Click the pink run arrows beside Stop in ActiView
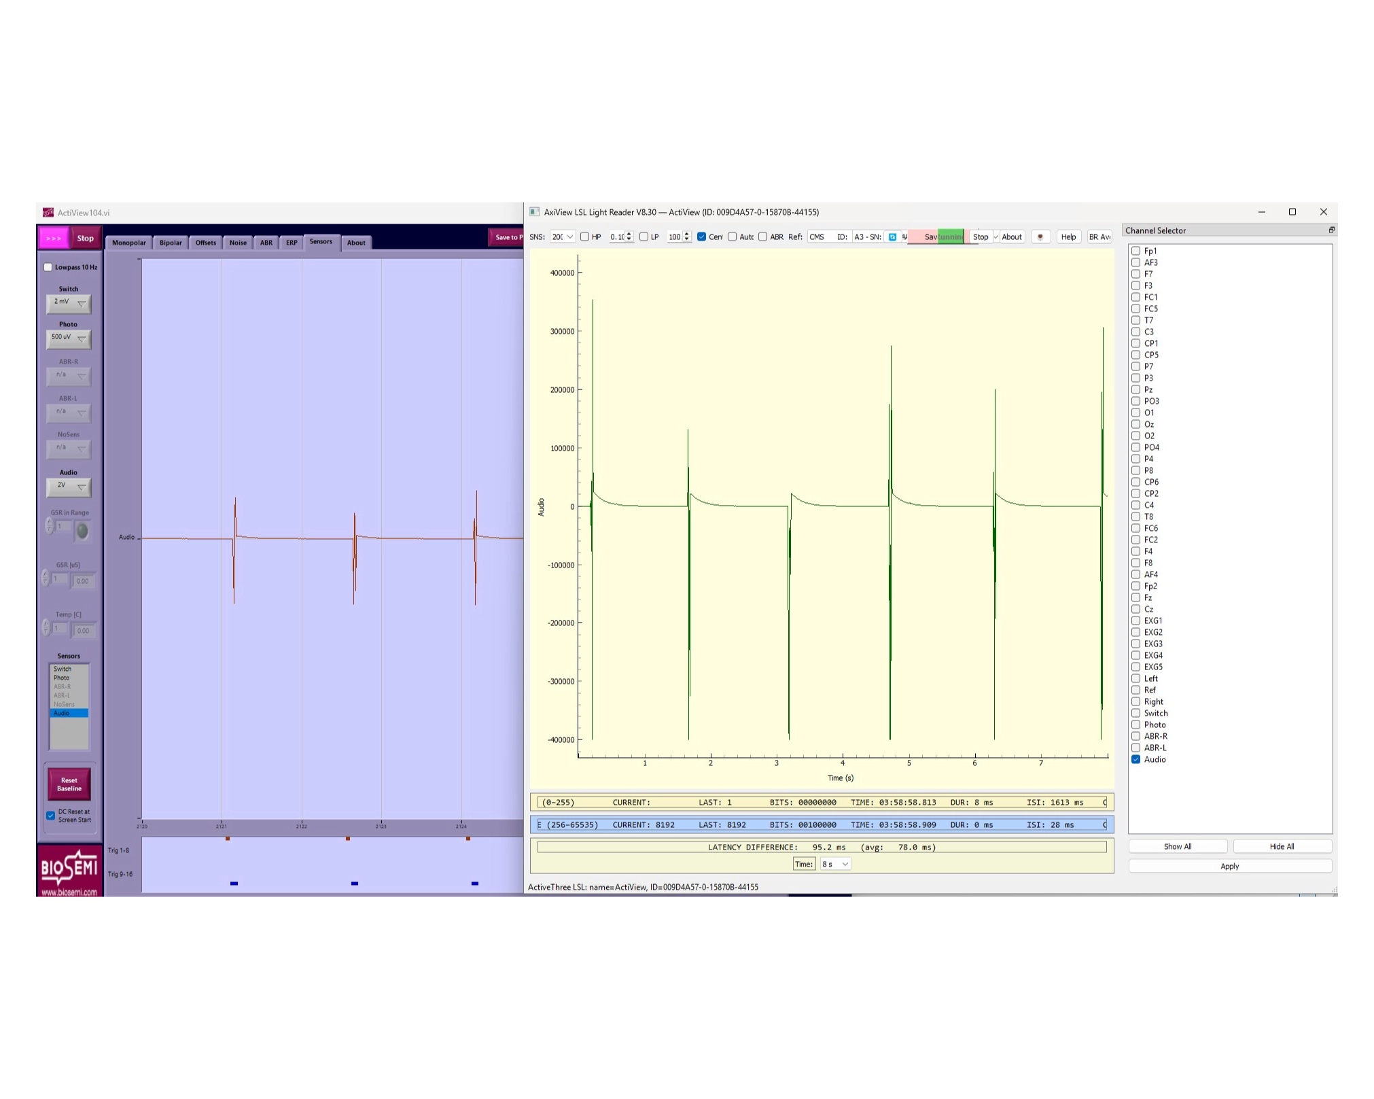 coord(54,237)
